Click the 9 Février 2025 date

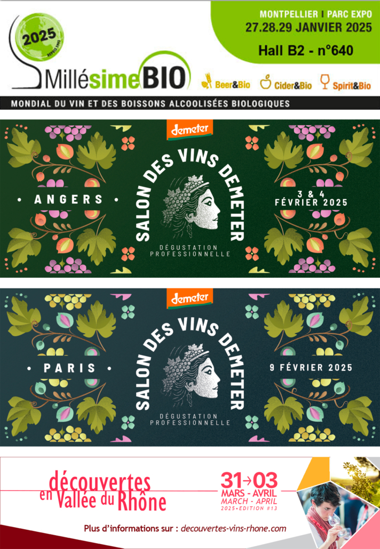311,368
